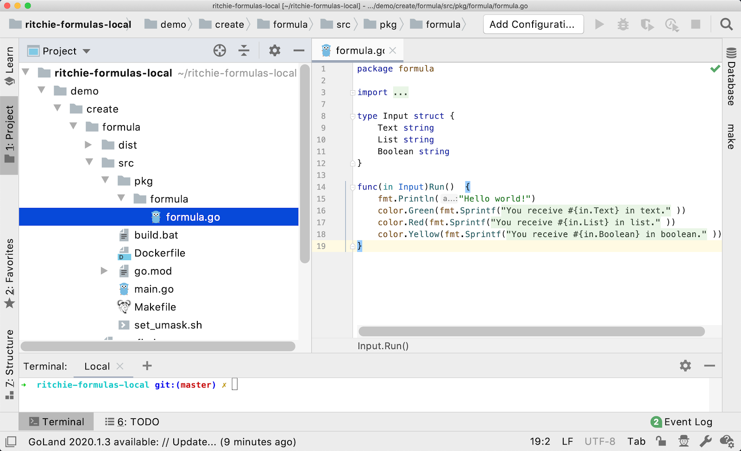Click editor horizontal scrollbar
The image size is (741, 451).
[x=532, y=331]
